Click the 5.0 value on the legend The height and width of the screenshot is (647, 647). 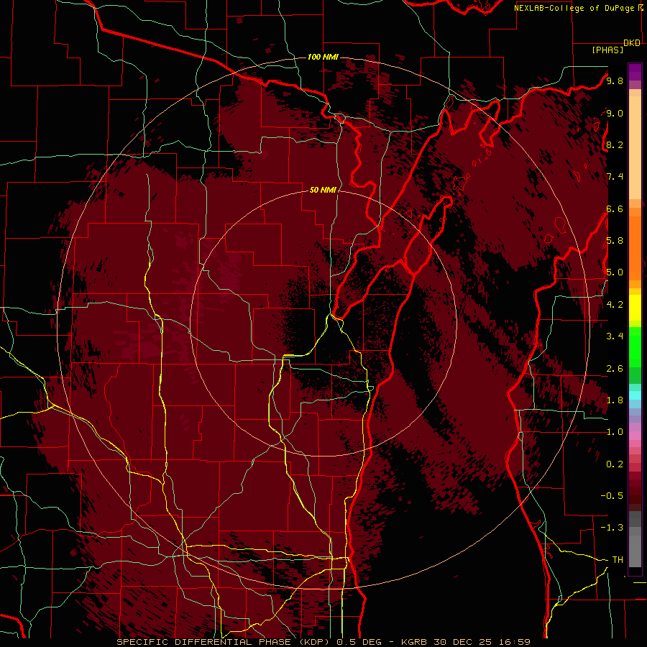[615, 272]
